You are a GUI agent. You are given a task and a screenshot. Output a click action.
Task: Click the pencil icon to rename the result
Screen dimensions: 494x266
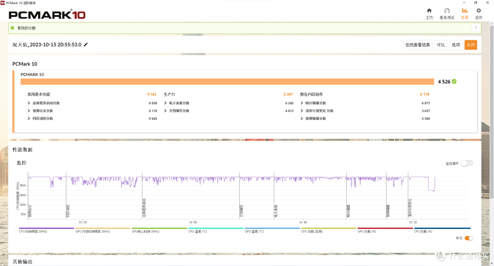(86, 44)
